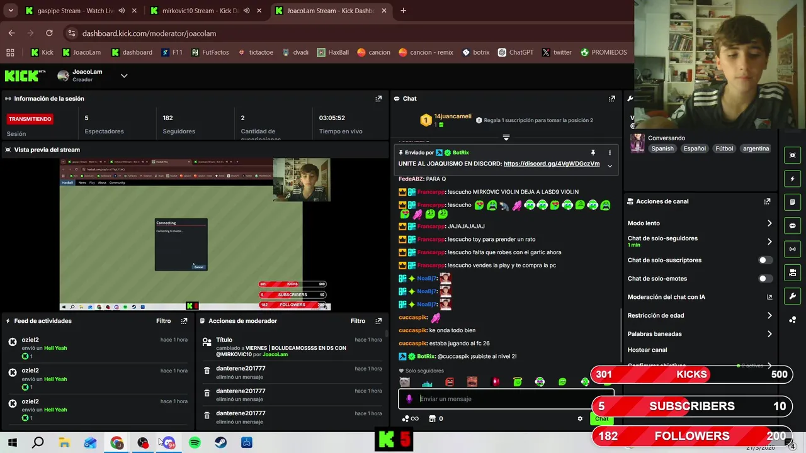The height and width of the screenshot is (453, 806).
Task: Mute the gaspipe Stream tab audio
Action: coord(121,11)
